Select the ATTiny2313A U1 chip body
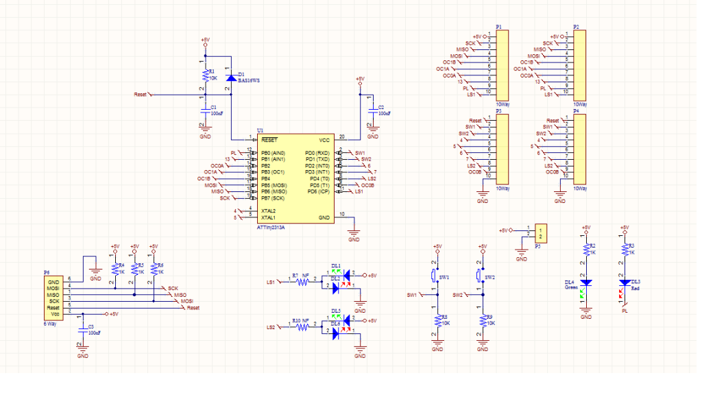 pyautogui.click(x=296, y=177)
